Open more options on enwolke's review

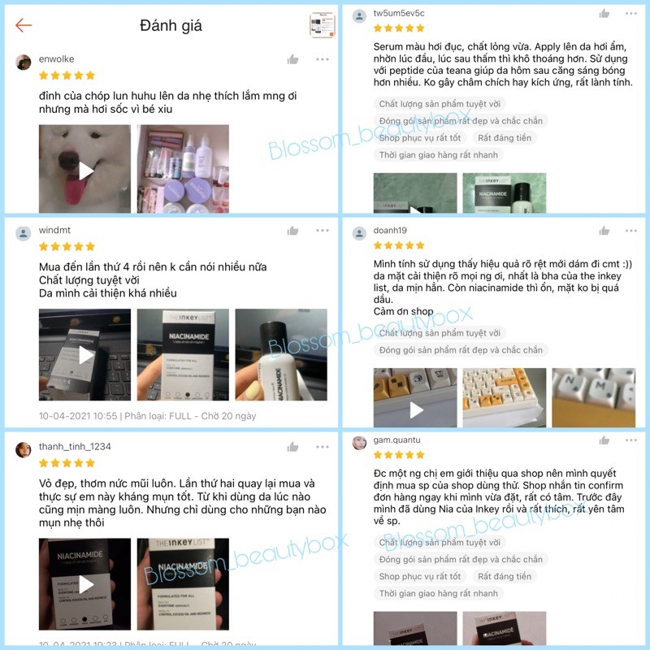point(322,59)
